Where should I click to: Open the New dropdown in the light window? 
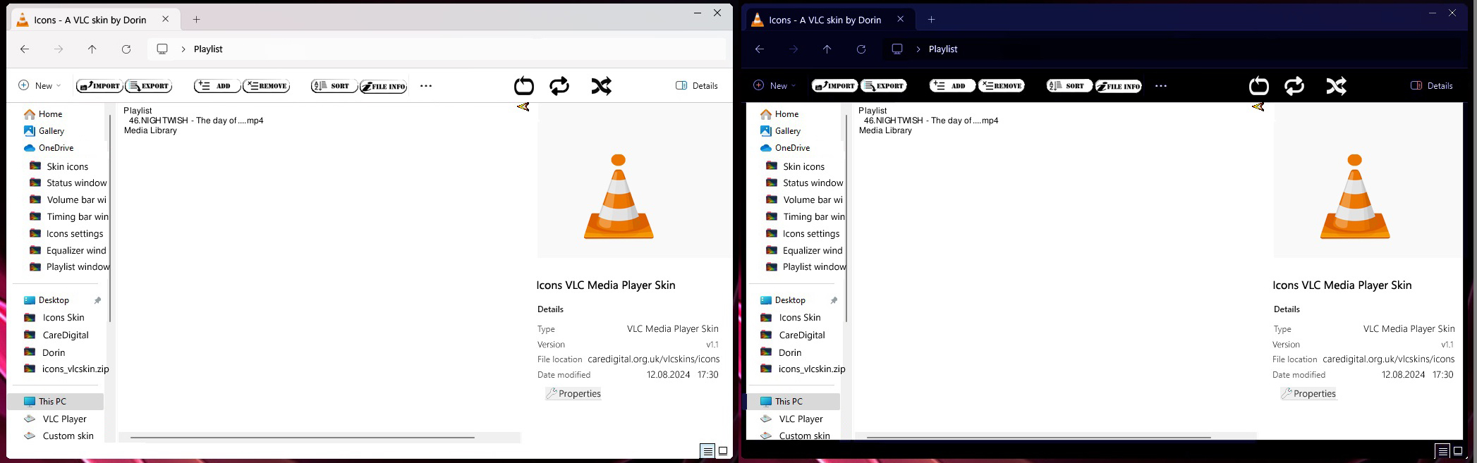click(x=39, y=85)
